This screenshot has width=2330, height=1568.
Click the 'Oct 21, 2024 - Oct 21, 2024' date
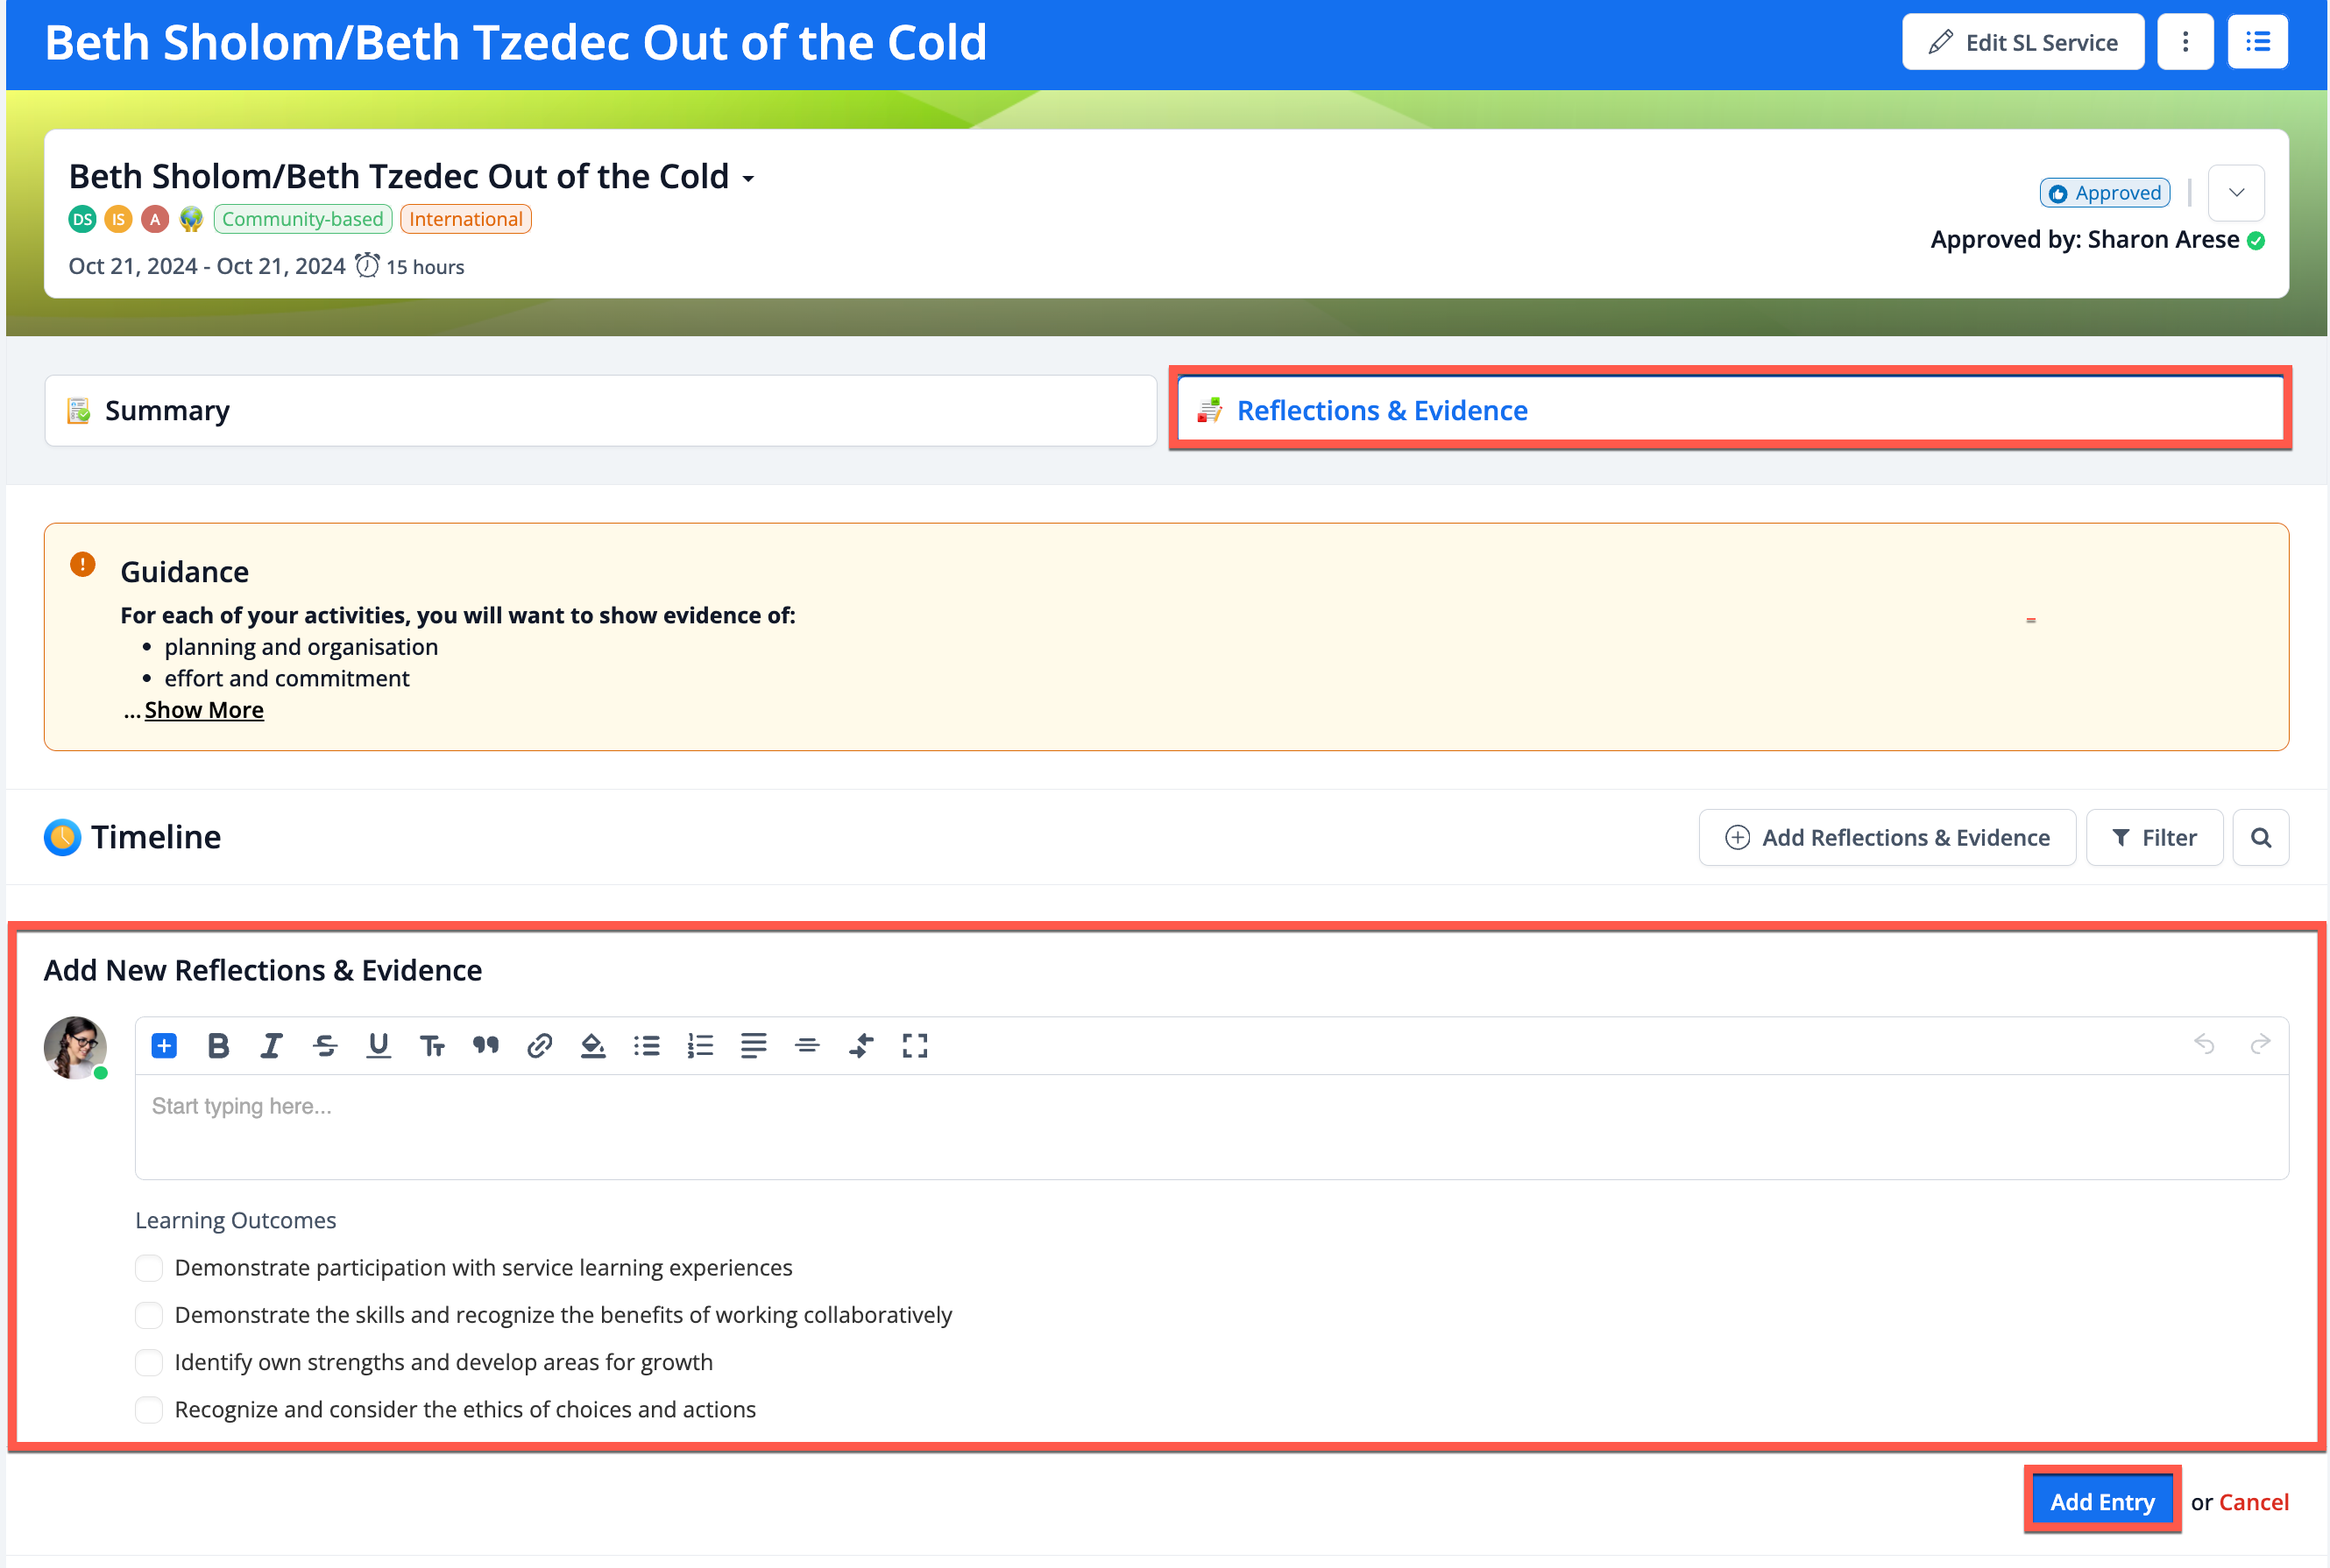(x=206, y=266)
